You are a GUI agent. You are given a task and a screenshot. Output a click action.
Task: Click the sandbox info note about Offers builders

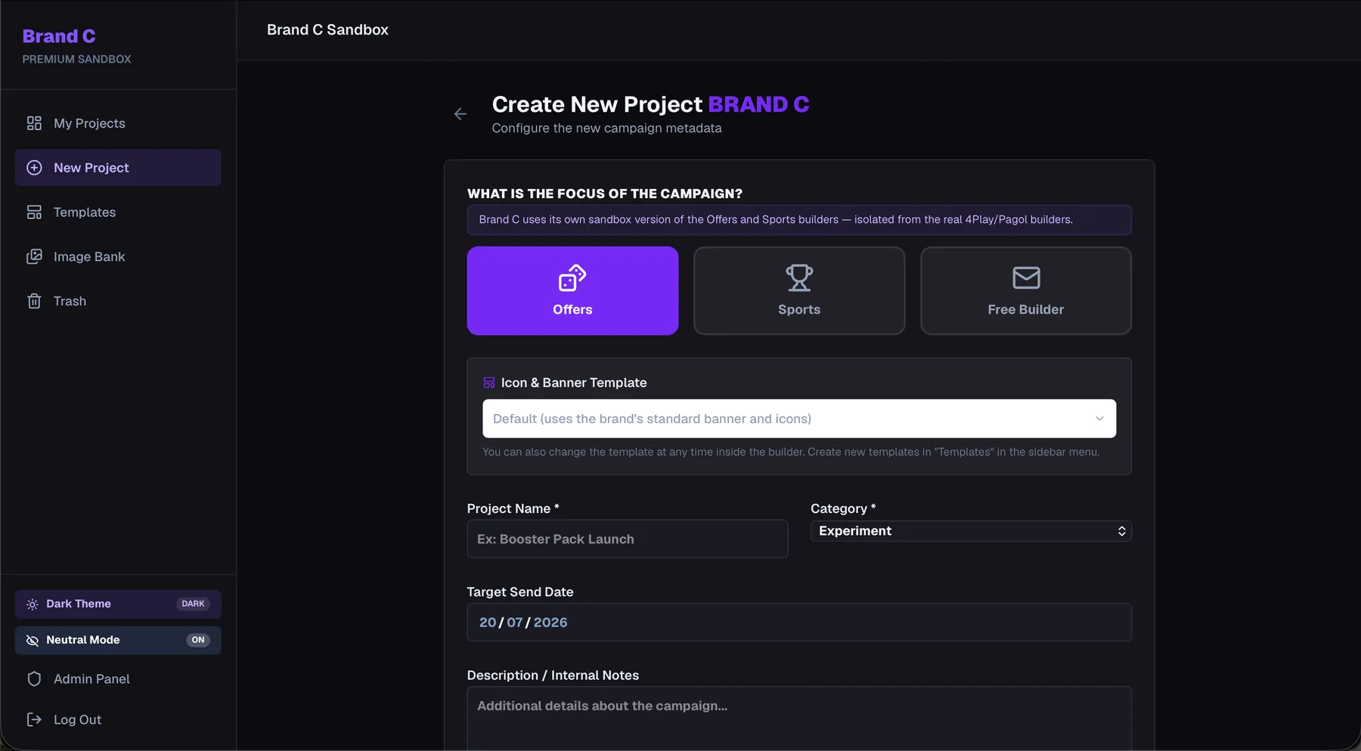pos(799,220)
